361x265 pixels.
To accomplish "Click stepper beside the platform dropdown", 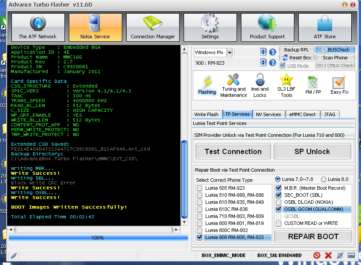I will (x=263, y=52).
